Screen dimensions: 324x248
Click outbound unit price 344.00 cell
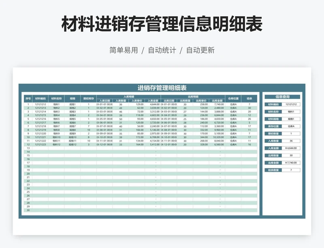pyautogui.click(x=201, y=137)
